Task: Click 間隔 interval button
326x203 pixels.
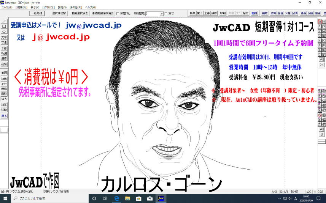Action: 318,13
